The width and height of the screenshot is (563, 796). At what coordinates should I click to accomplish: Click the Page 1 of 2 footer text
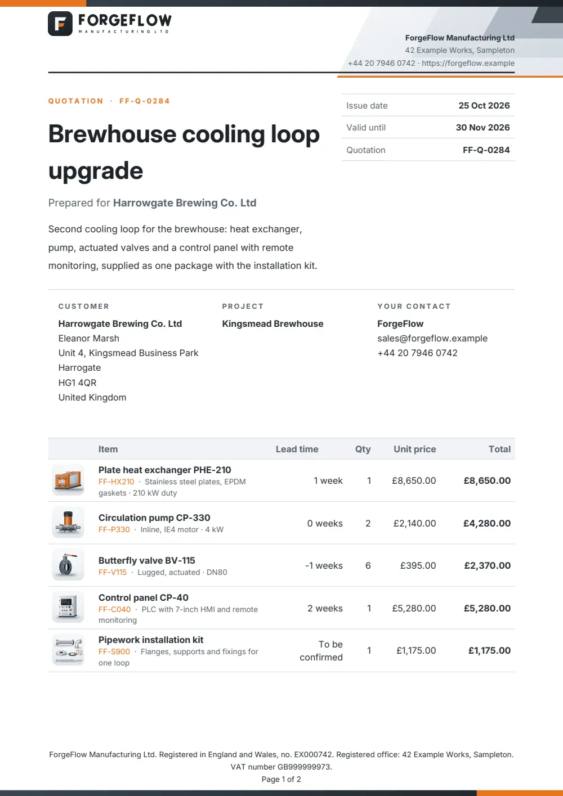pyautogui.click(x=281, y=779)
